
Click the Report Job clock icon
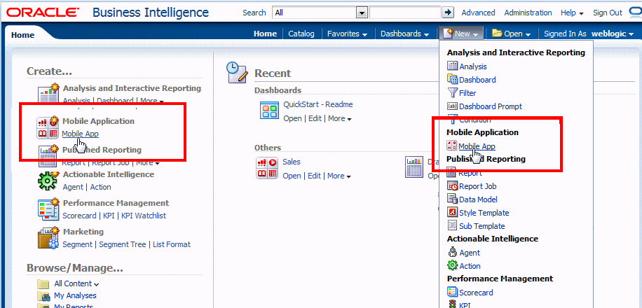tap(453, 186)
